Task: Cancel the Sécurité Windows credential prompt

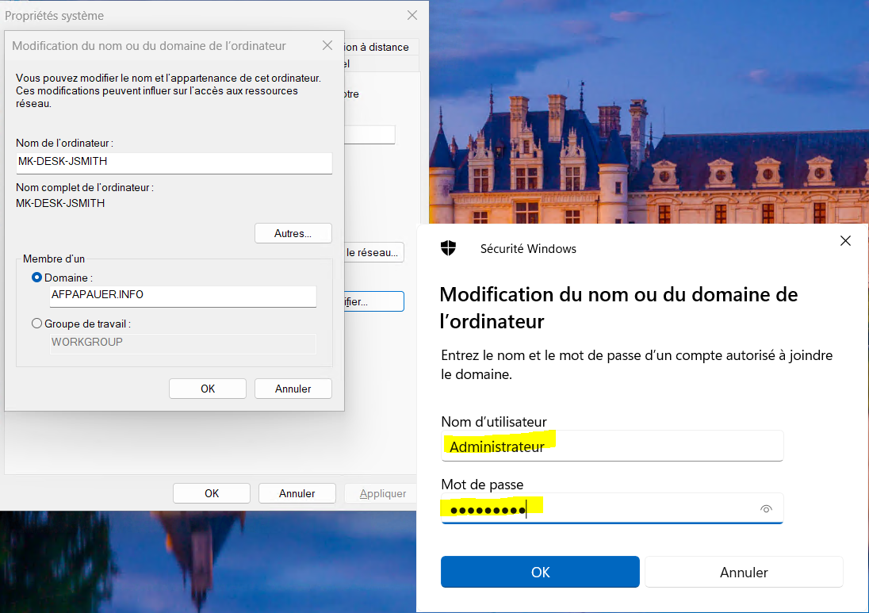Action: [x=743, y=572]
